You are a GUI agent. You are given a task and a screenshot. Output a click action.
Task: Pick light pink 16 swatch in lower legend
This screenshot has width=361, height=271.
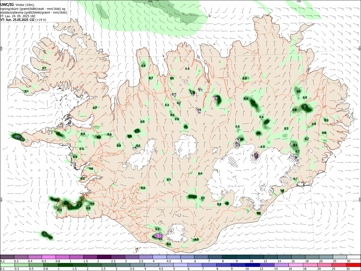coord(295,265)
